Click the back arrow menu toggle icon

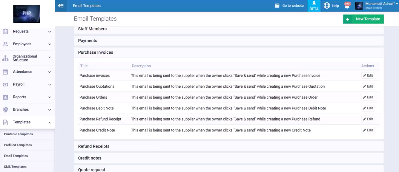[61, 6]
